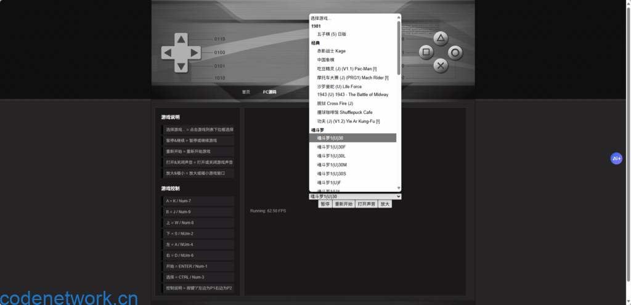Click the Running: 62.50 FPS status
The image size is (631, 305).
[x=268, y=211]
